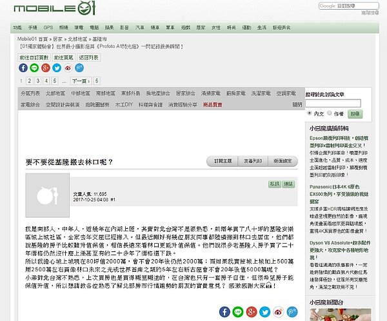387x321 pixels.
Task: Select 南部地區 in the category bar
Action: click(106, 93)
